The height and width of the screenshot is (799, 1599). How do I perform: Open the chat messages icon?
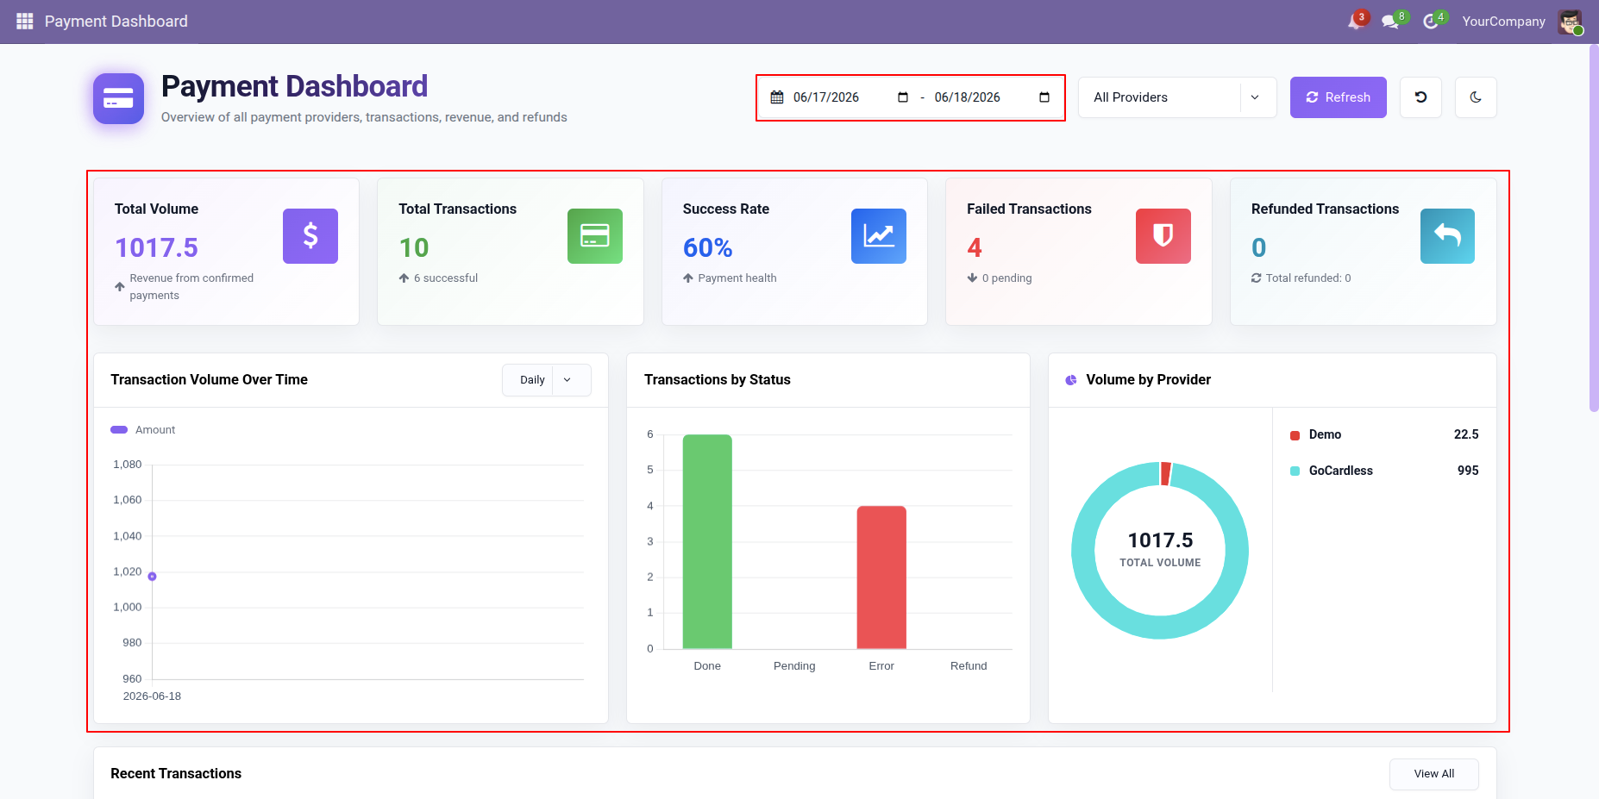1389,22
